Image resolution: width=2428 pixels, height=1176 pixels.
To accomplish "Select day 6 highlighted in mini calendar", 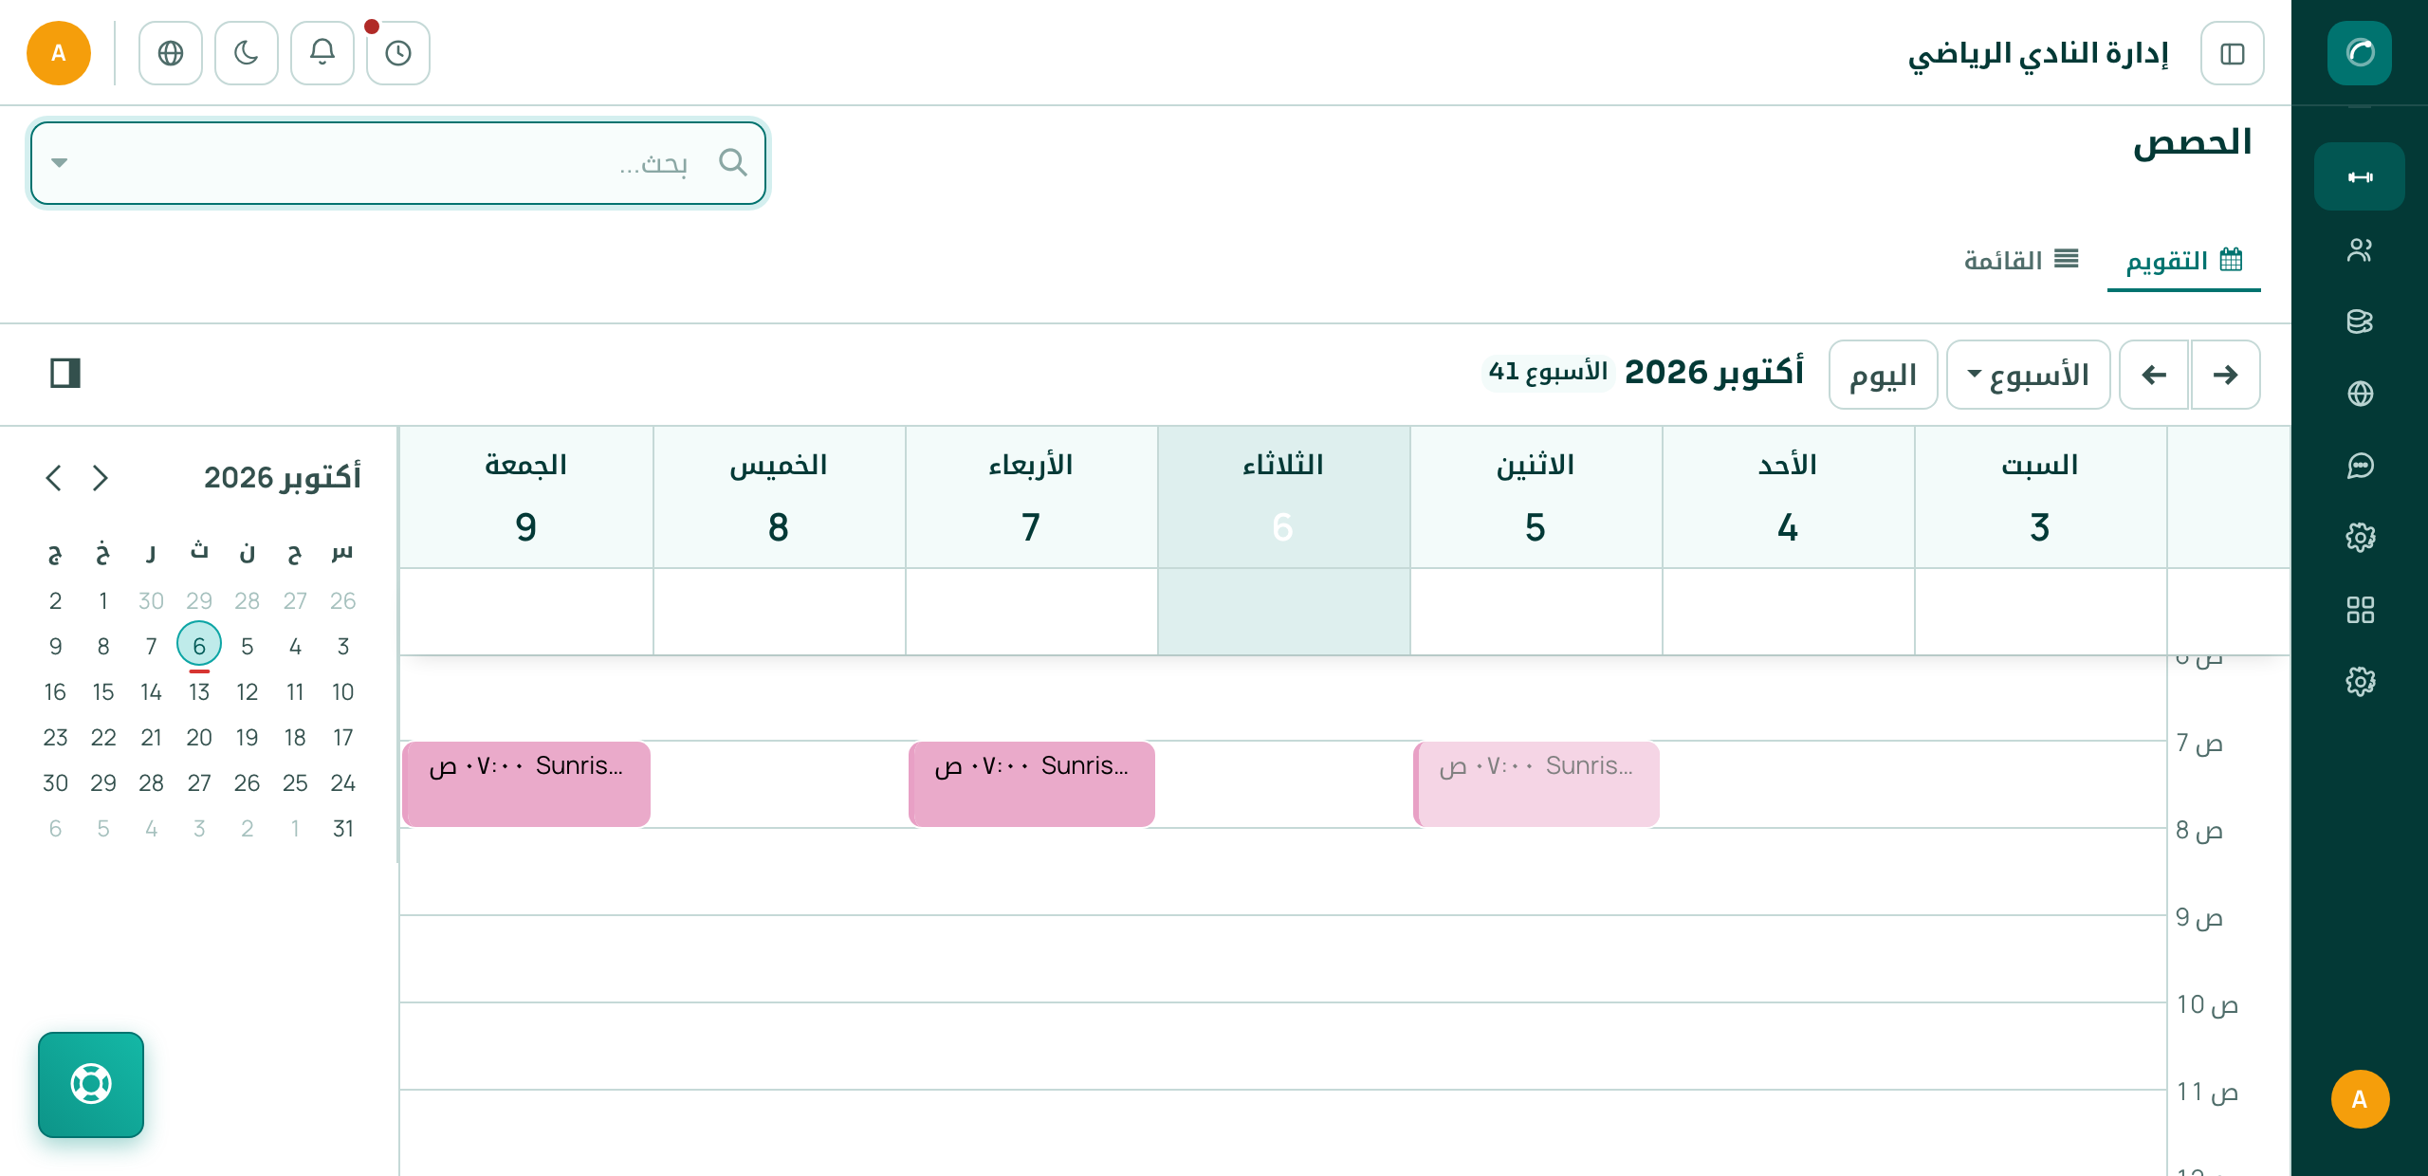I will pos(199,646).
